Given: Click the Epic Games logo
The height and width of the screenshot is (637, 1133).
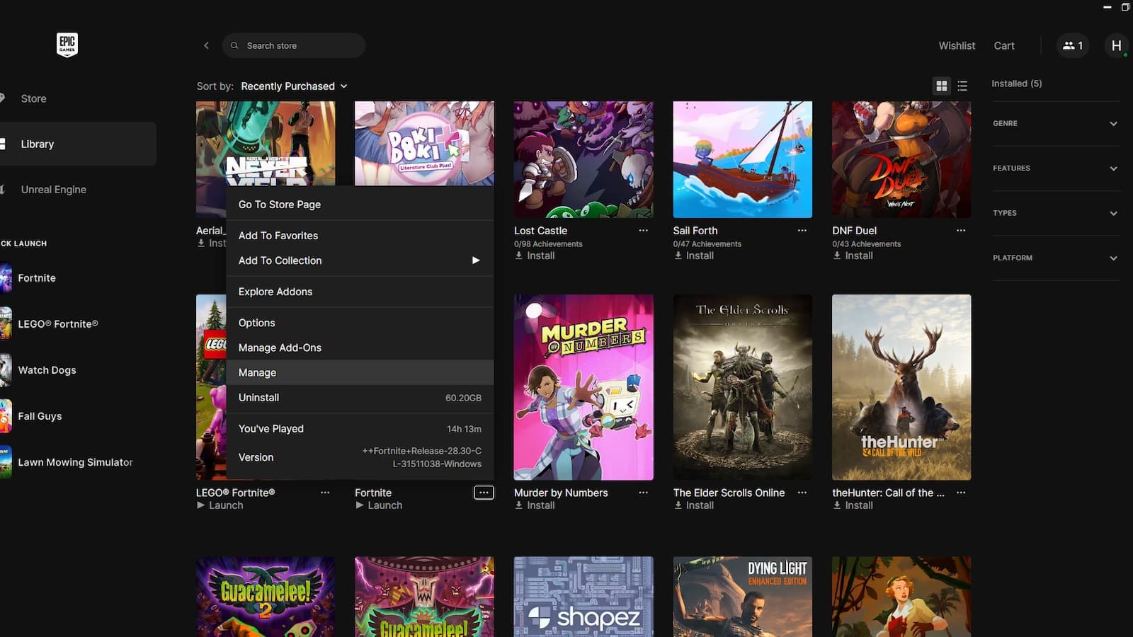Looking at the screenshot, I should (x=67, y=45).
